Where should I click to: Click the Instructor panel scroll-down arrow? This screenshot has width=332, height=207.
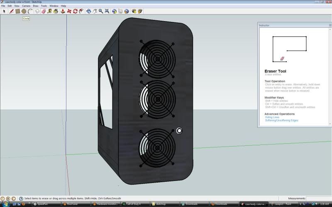330,124
